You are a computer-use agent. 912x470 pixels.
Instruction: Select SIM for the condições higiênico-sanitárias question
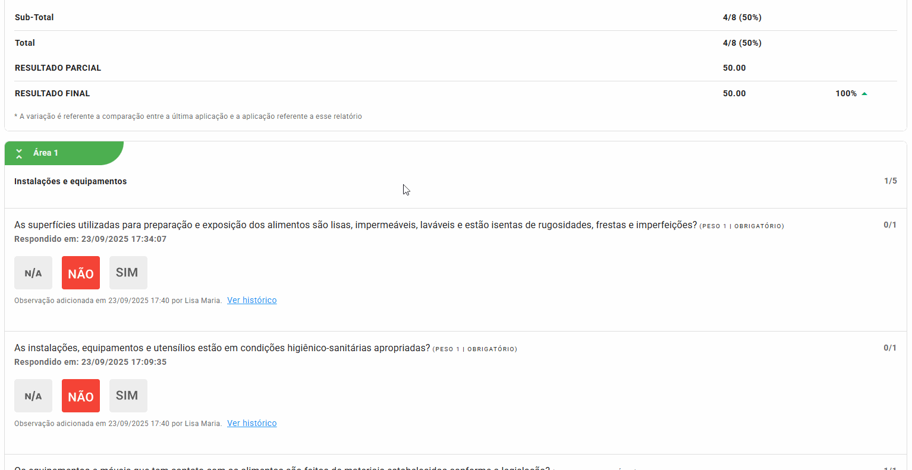click(128, 396)
